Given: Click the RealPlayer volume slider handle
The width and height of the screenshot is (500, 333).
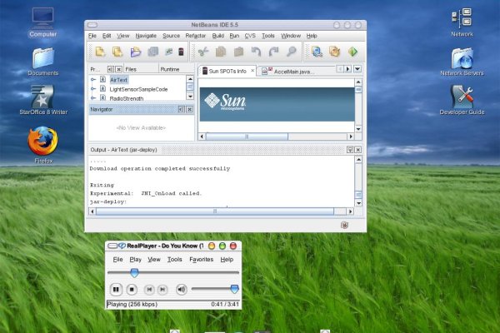Looking at the screenshot, I should (x=234, y=289).
